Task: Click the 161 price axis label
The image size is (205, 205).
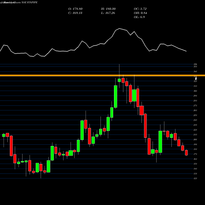Action: tap(195, 159)
